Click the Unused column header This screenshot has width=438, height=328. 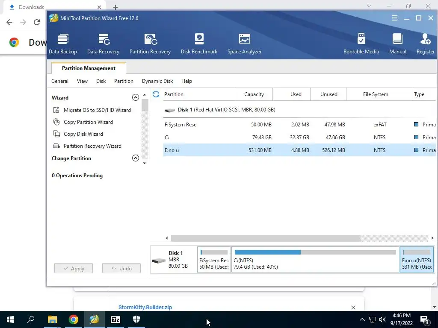[x=328, y=94]
